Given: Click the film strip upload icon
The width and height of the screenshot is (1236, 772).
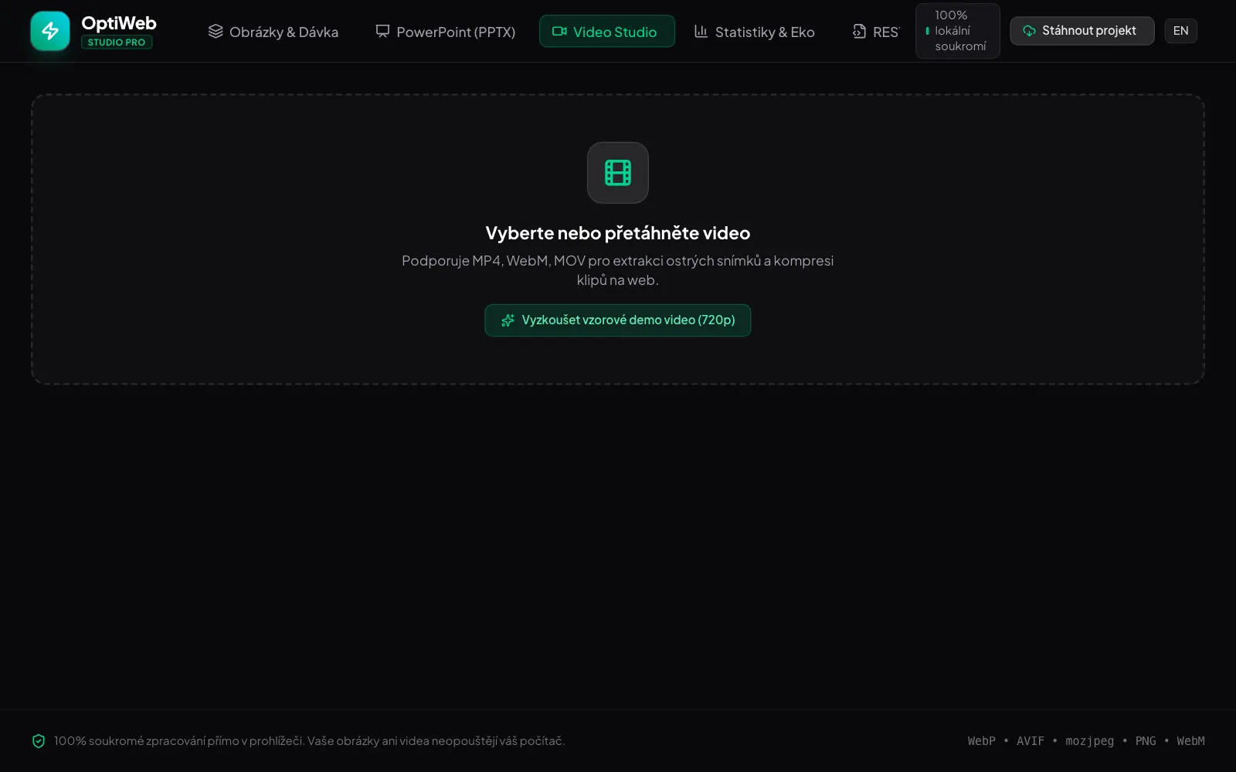Looking at the screenshot, I should pos(617,173).
